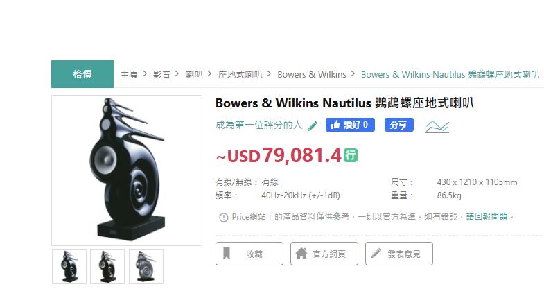Click the bookmark icon on 收藏 button
The width and height of the screenshot is (544, 289).
coord(227,254)
